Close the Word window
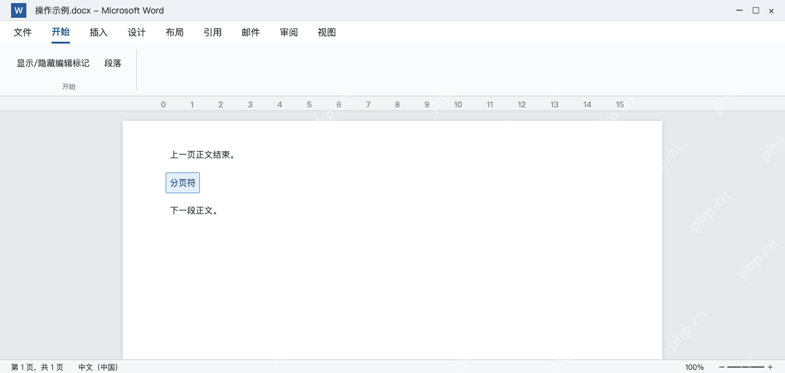 [x=772, y=10]
